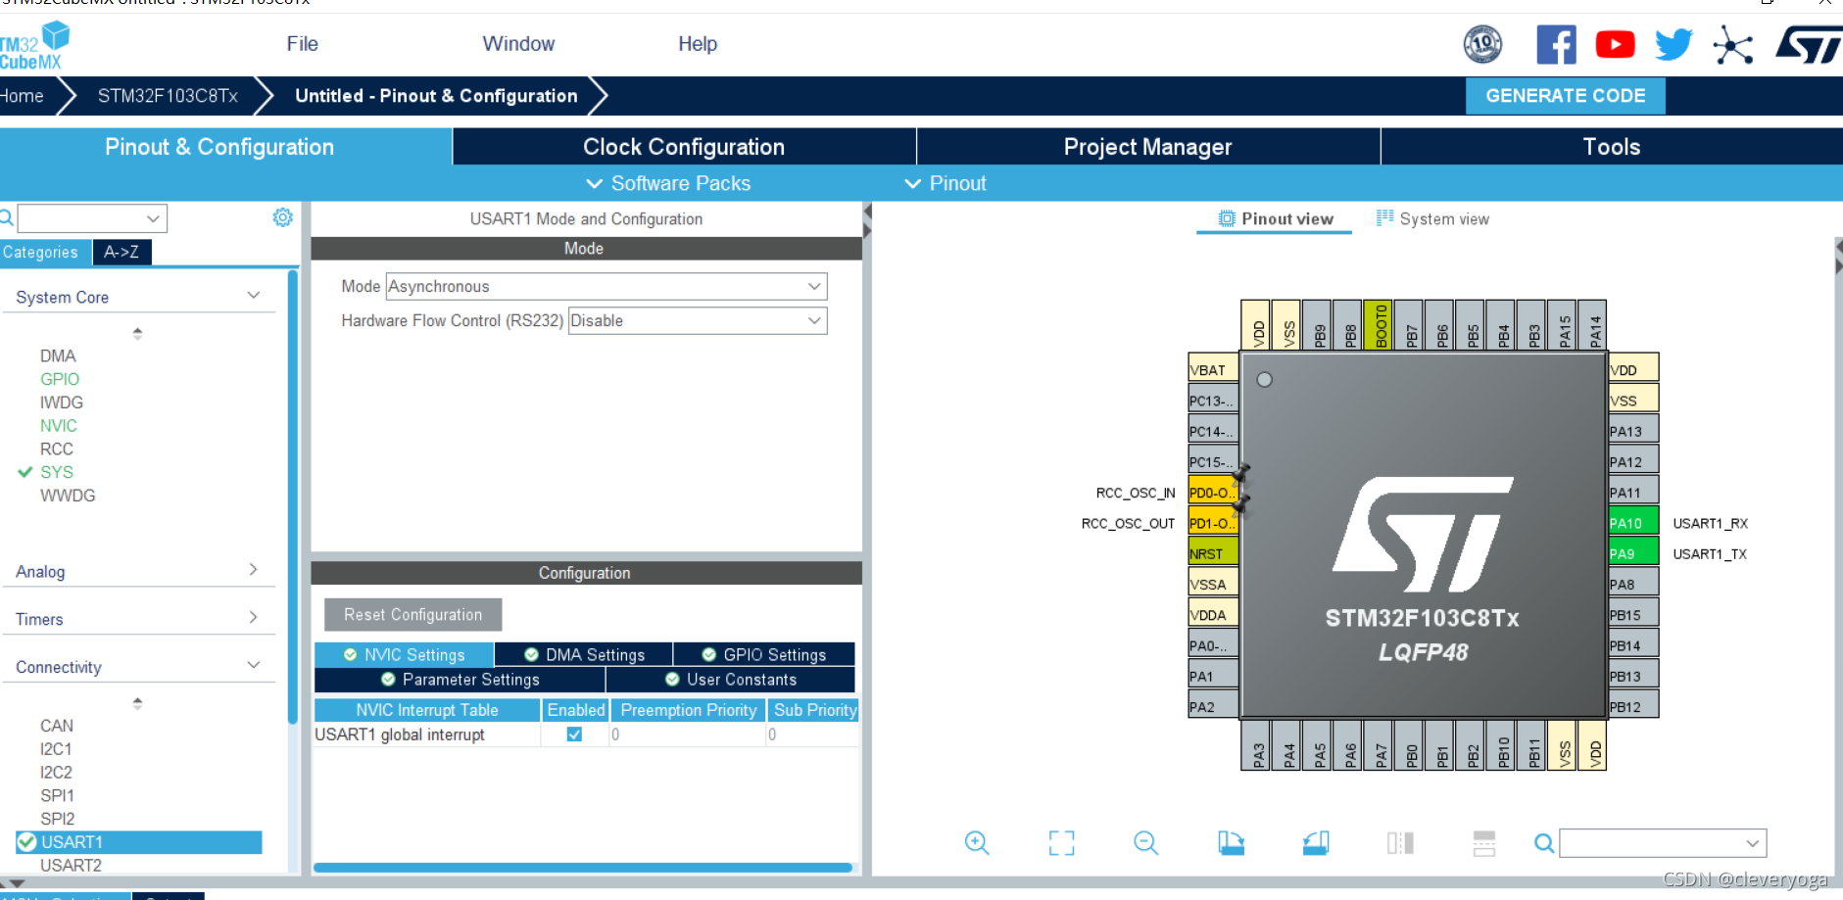Viewport: 1843px width, 900px height.
Task: Open the ST Twitter icon
Action: point(1673,45)
